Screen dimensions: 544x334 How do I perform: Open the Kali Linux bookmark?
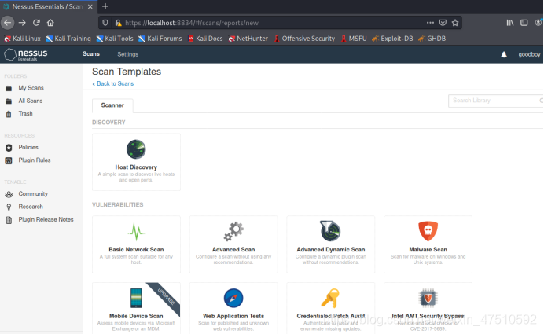click(x=22, y=39)
